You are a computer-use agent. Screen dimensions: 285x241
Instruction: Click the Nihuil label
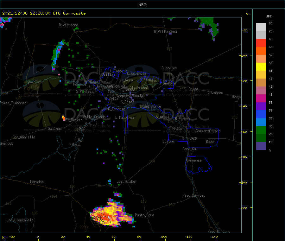click(75, 144)
